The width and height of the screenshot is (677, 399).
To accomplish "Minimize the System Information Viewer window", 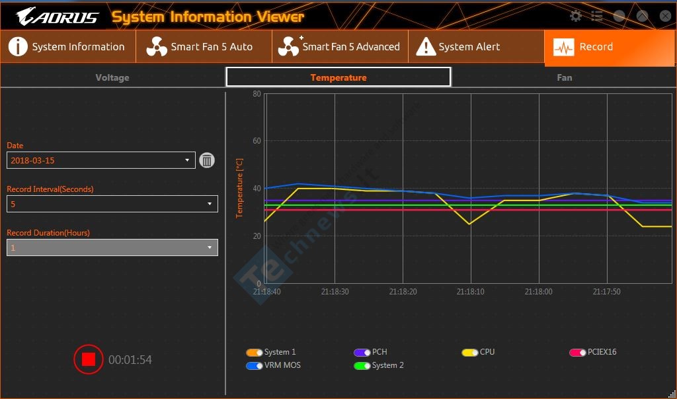I will [x=619, y=17].
